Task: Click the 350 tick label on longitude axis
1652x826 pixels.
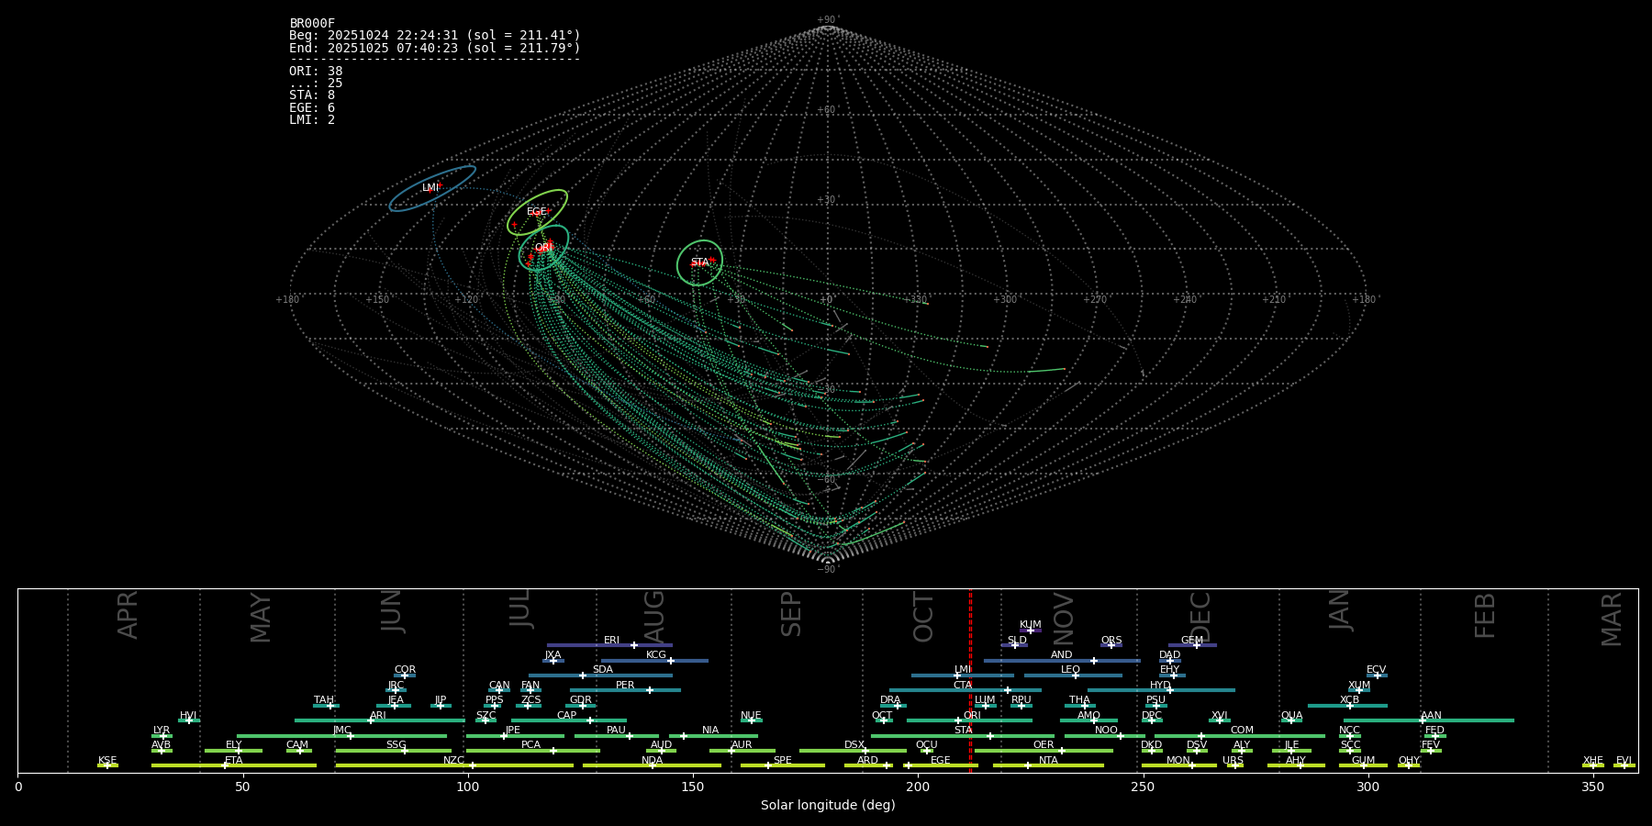Action: pos(1593,787)
